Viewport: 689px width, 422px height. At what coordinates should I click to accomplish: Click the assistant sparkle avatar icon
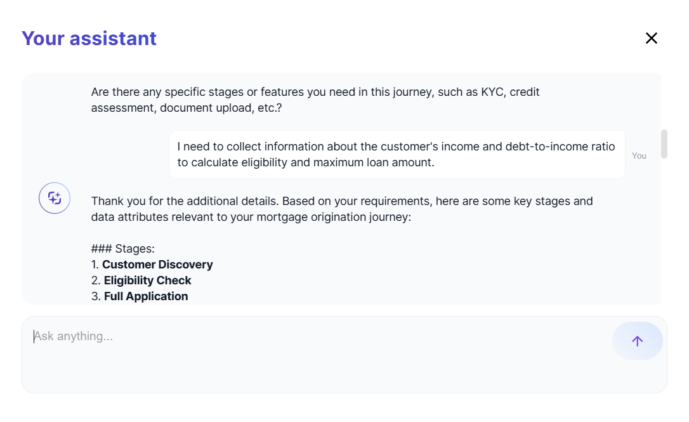pyautogui.click(x=55, y=198)
